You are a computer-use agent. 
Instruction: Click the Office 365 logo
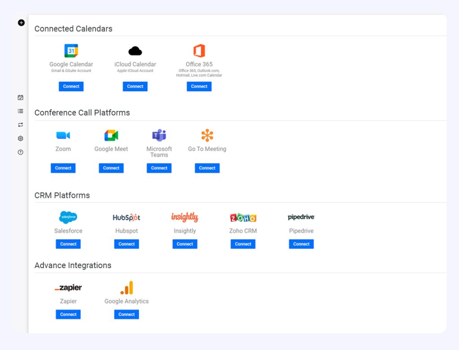(x=199, y=51)
